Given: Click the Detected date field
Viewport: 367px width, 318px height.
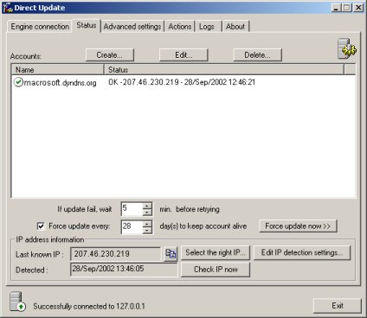Looking at the screenshot, I should [124, 270].
